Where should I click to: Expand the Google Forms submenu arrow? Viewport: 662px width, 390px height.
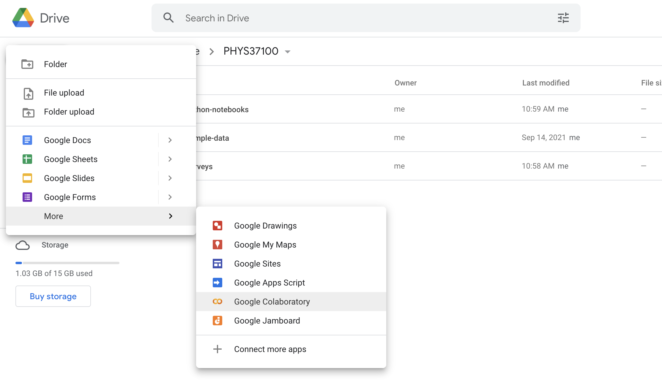(x=170, y=197)
